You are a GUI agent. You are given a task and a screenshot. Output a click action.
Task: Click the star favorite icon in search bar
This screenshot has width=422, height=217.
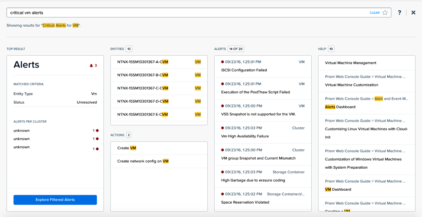tap(385, 13)
